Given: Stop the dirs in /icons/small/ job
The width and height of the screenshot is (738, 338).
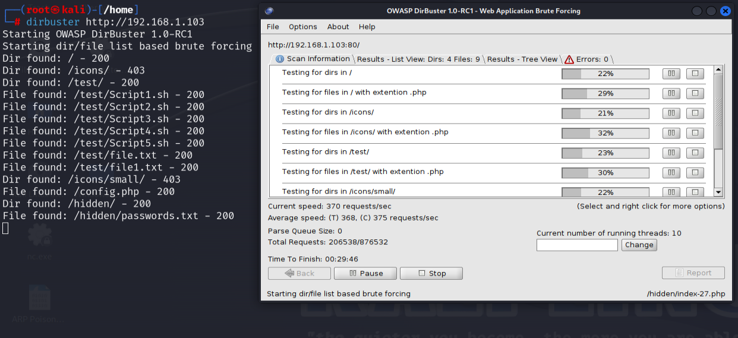Looking at the screenshot, I should point(695,192).
